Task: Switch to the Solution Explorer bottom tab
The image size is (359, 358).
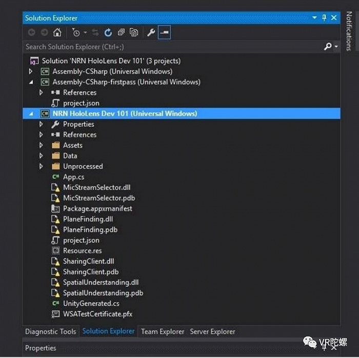Action: 108,331
